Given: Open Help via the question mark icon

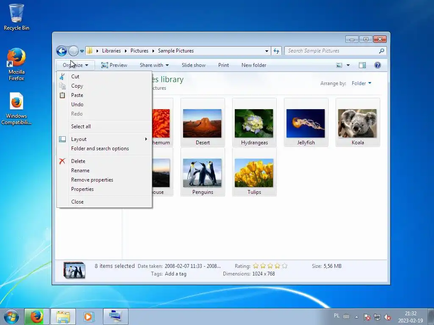Looking at the screenshot, I should click(x=378, y=65).
